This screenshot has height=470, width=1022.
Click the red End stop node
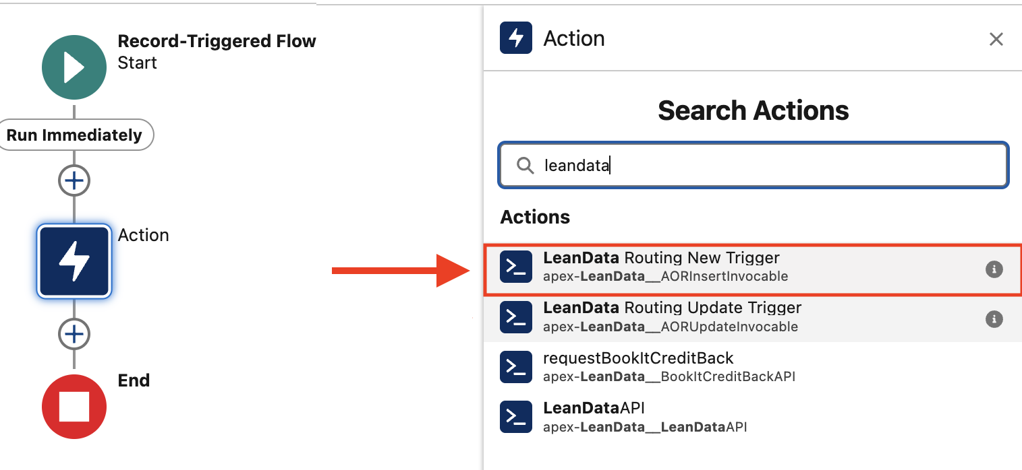(x=74, y=406)
